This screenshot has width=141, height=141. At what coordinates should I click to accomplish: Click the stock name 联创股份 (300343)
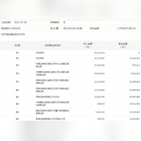tap(11, 28)
